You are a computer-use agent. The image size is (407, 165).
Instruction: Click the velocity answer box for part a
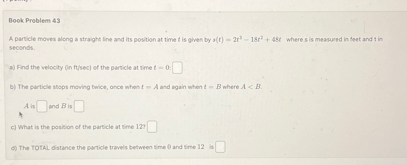(177, 68)
